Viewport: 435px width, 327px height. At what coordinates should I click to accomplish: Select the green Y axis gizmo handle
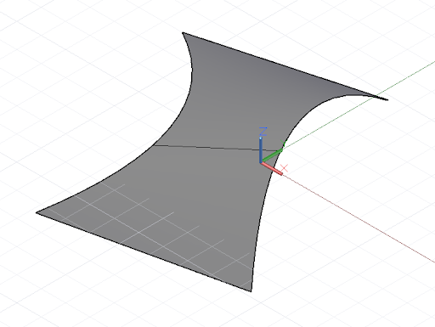coord(273,155)
